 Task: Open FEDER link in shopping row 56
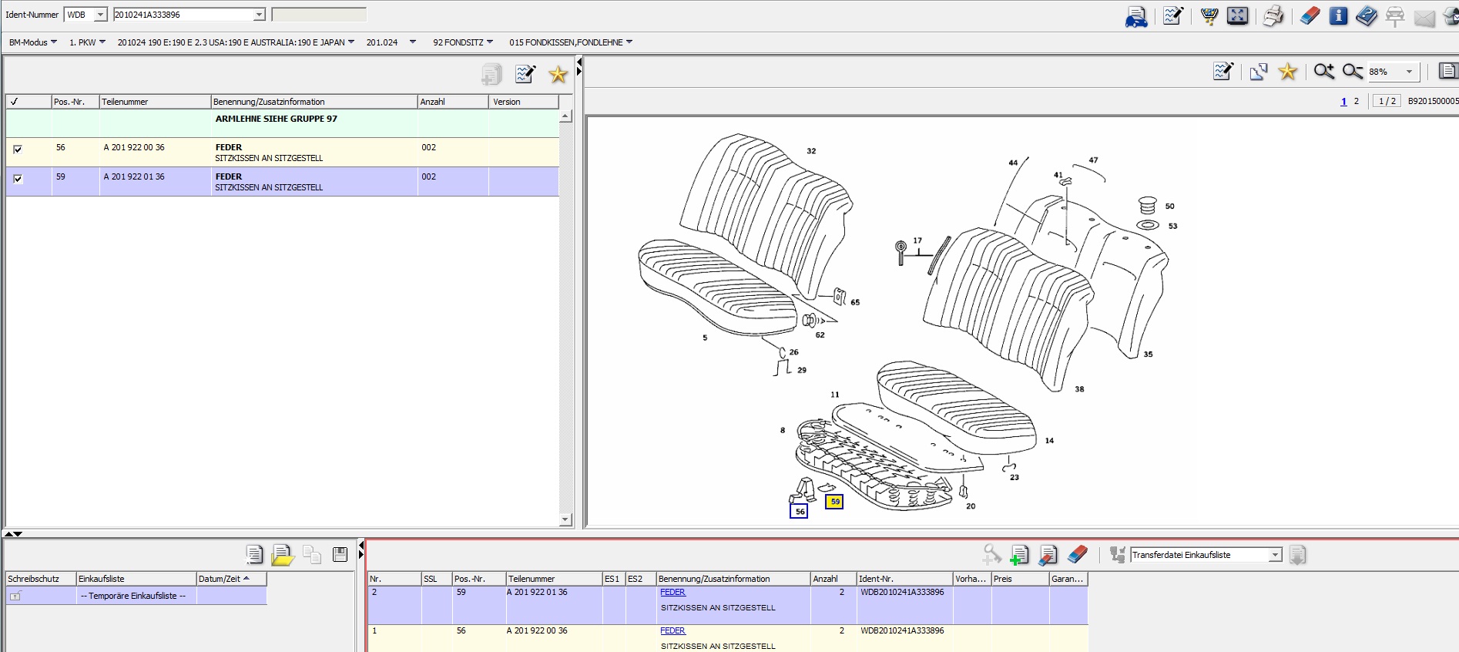(x=672, y=630)
